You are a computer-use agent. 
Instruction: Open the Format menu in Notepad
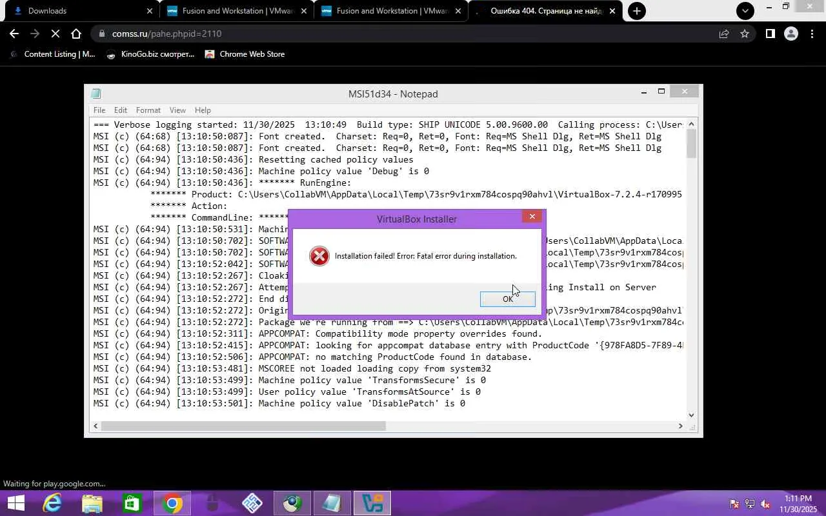[148, 110]
